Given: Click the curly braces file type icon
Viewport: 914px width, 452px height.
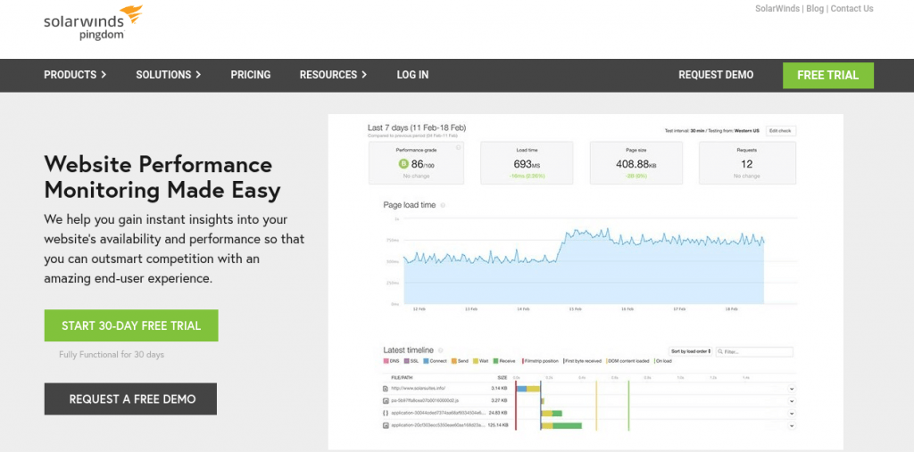Looking at the screenshot, I should [x=384, y=413].
